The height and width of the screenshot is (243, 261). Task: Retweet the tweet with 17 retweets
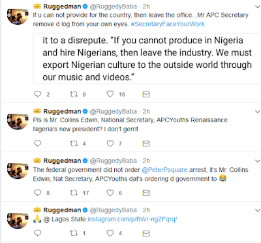click(x=74, y=193)
